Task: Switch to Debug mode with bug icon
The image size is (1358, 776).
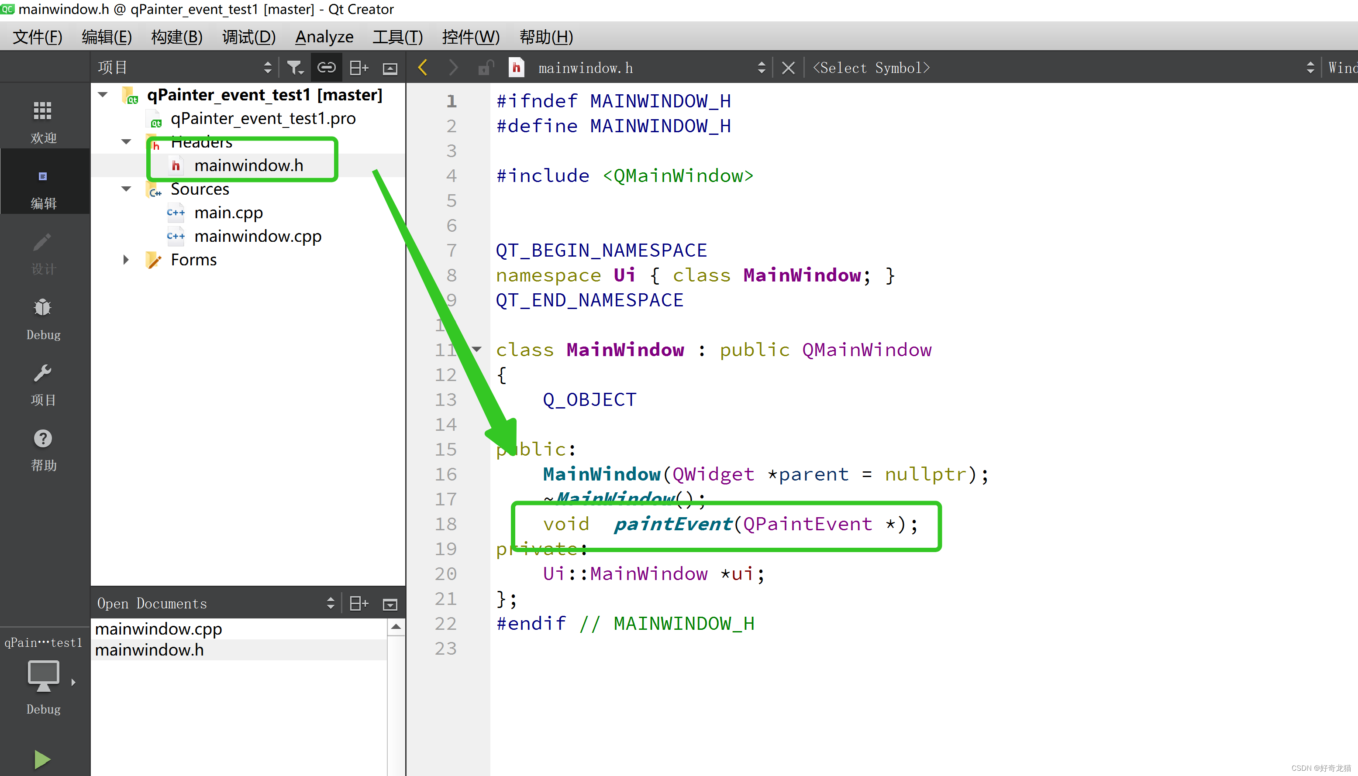Action: pos(43,319)
